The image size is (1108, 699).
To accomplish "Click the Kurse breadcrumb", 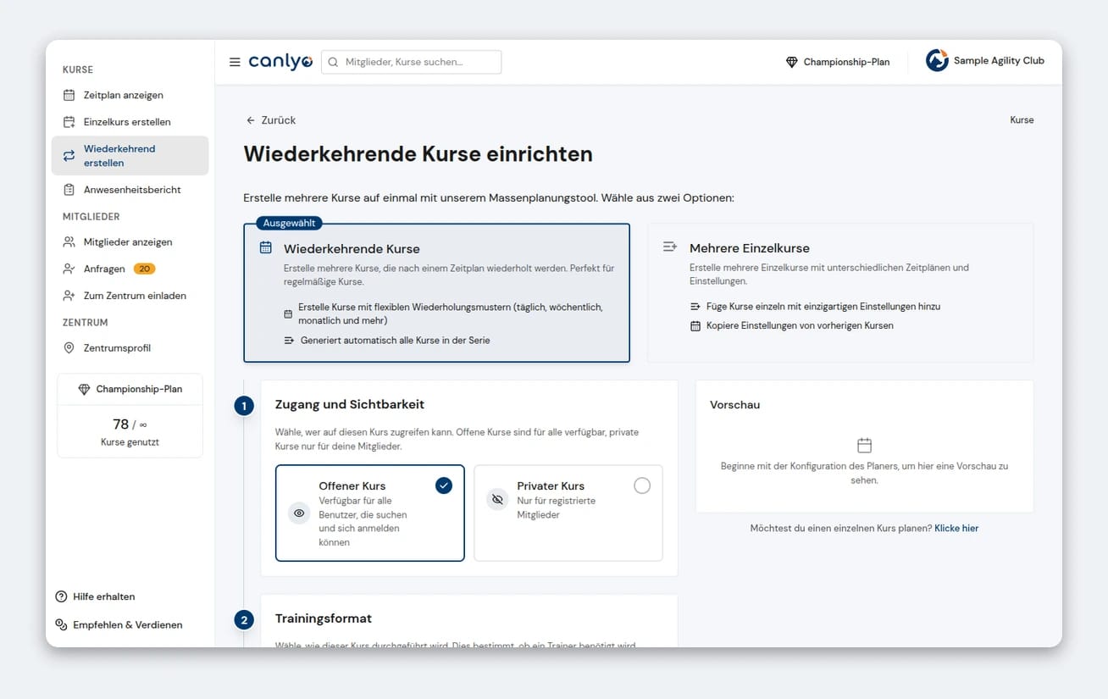I will [1022, 120].
